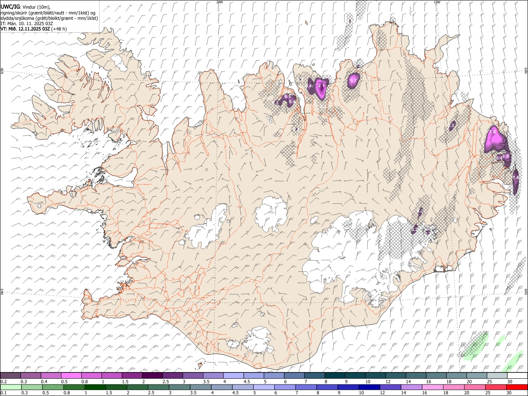This screenshot has height=396, width=528.
Task: Click the 'UWC/IG' title text
Action: 9,7
